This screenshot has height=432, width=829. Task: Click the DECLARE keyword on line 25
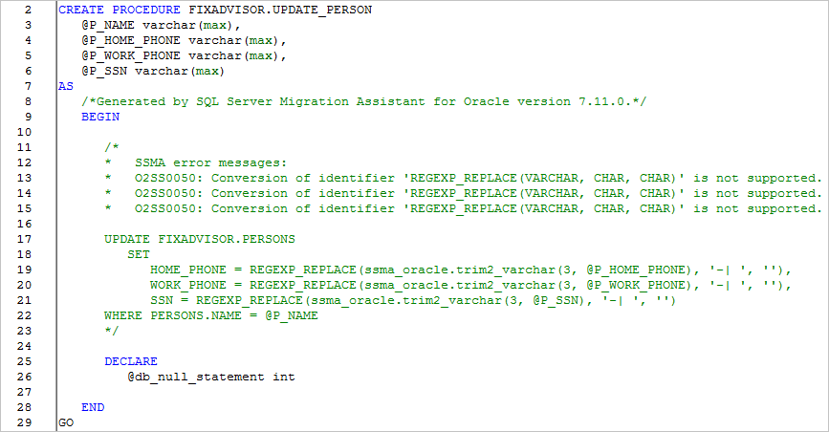click(131, 361)
